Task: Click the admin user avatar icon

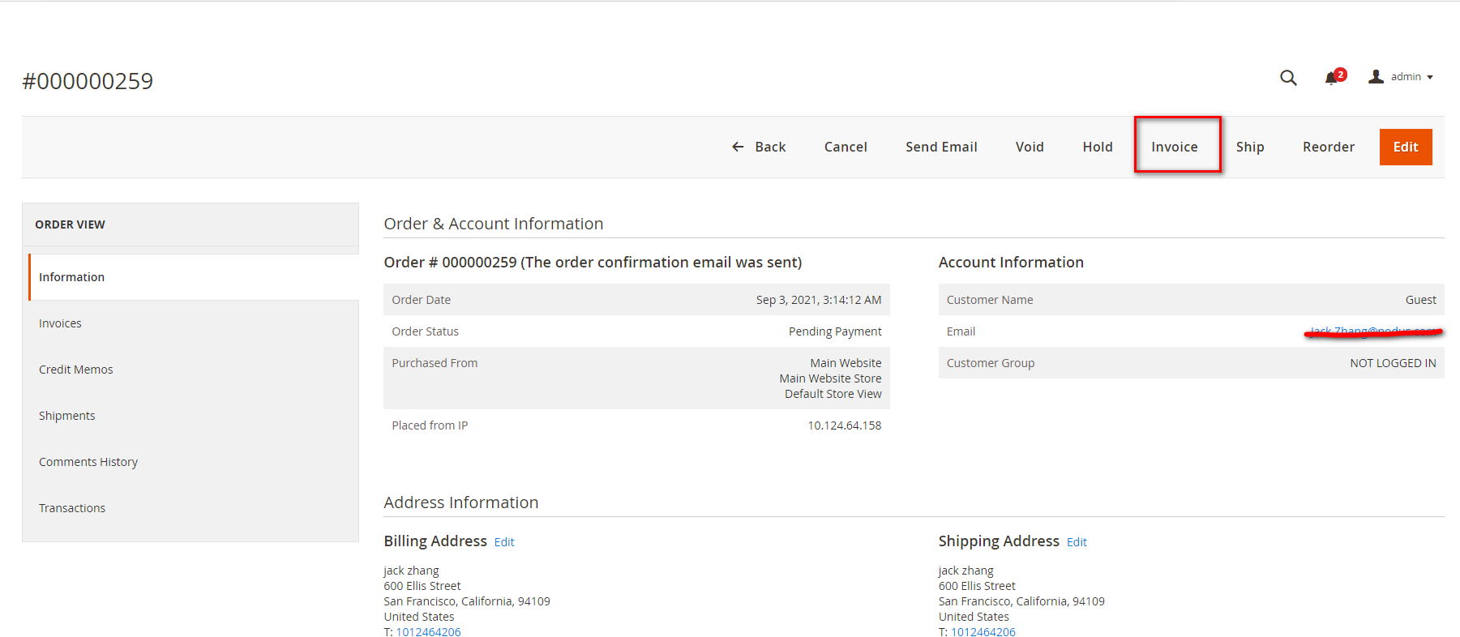Action: click(x=1376, y=77)
